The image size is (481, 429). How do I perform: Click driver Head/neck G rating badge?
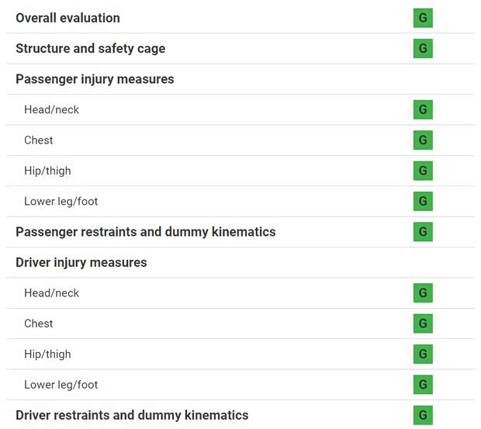pos(423,293)
